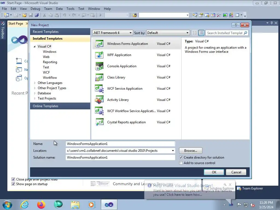Screen dimensions: 280x210
Task: Open the Debug menu
Action: pyautogui.click(x=35, y=9)
